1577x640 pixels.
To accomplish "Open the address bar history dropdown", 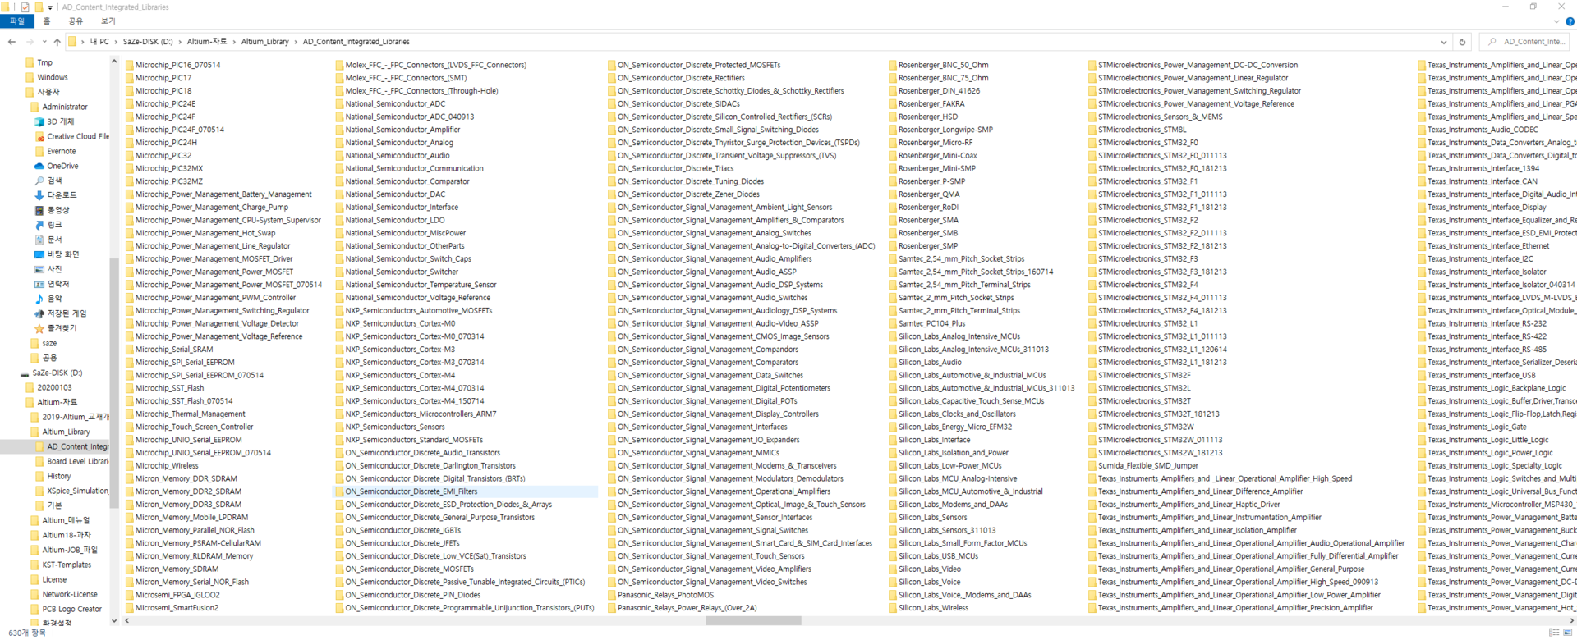I will pos(1444,42).
